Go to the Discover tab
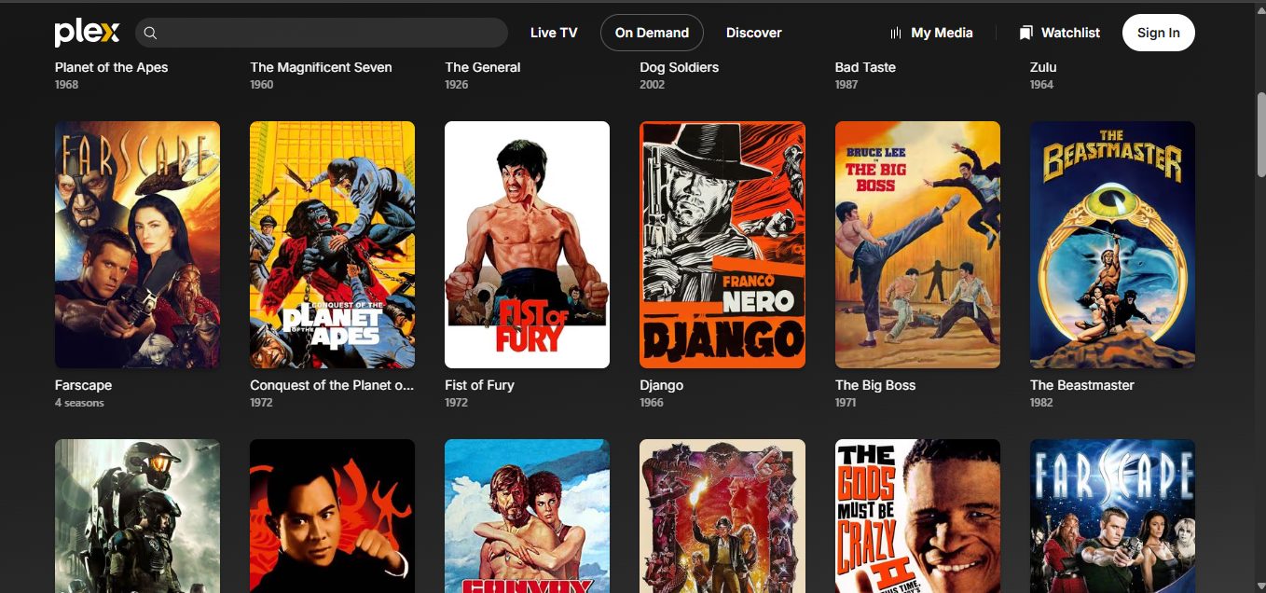This screenshot has height=593, width=1266. tap(754, 33)
